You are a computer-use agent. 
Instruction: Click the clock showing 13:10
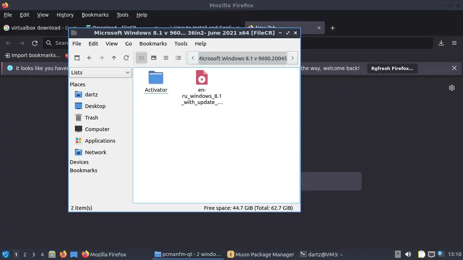[x=454, y=255]
